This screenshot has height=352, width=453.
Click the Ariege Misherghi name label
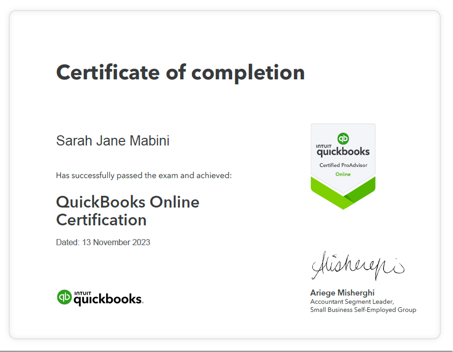342,292
